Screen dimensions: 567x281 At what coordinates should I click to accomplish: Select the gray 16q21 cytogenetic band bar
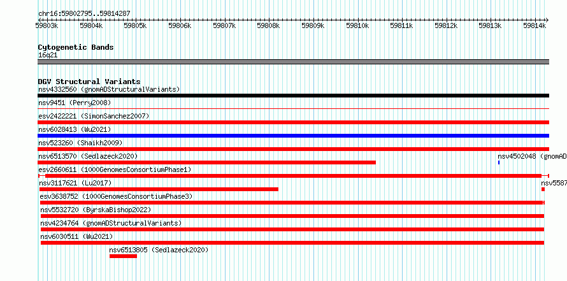pos(293,62)
